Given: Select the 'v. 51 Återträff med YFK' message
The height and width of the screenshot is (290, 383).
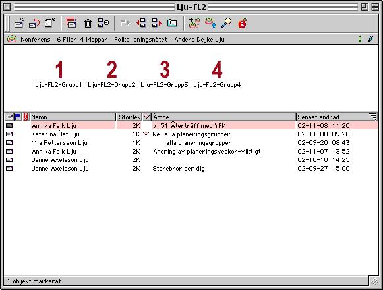Looking at the screenshot, I should (x=189, y=126).
